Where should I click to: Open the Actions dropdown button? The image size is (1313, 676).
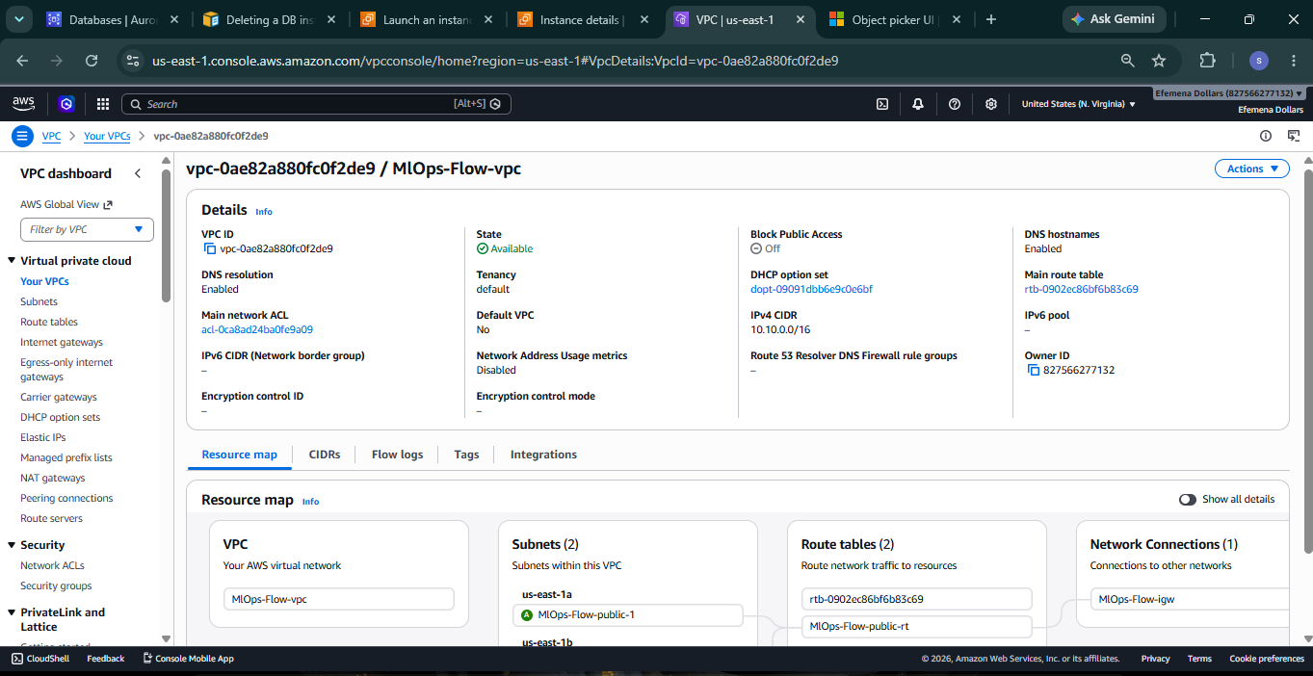point(1252,169)
